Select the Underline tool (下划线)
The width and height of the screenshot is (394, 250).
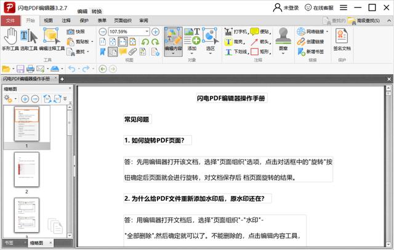tap(236, 52)
